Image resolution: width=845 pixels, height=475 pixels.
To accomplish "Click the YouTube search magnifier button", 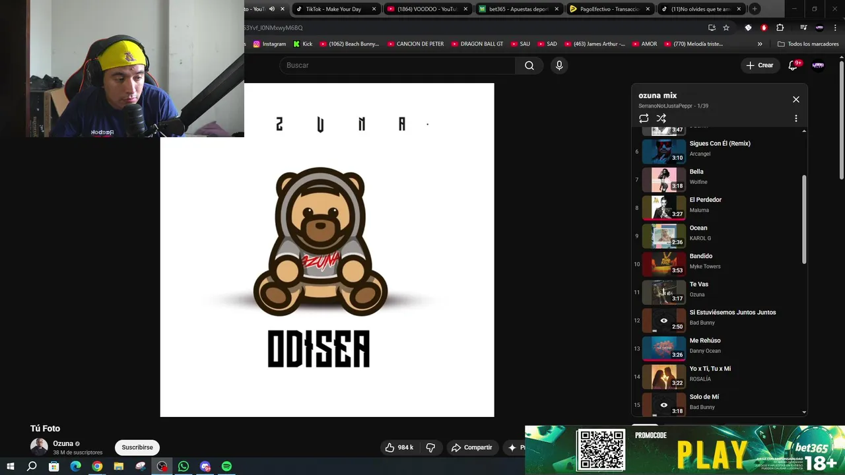I will point(529,65).
